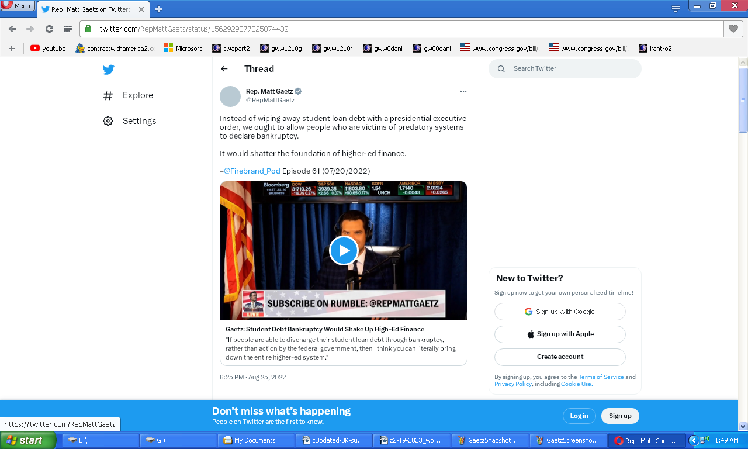Open the @Firebrand_Pod mention link
This screenshot has width=748, height=449.
[252, 171]
